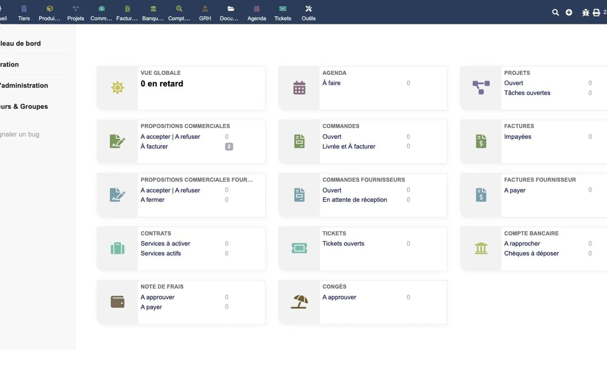
Task: Open the Commerce menu in top bar
Action: click(x=101, y=13)
